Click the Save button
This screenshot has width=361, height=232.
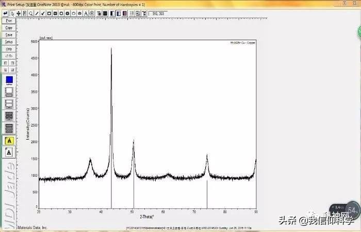(9, 35)
